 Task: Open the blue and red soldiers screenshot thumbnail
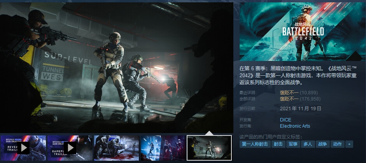(163, 148)
